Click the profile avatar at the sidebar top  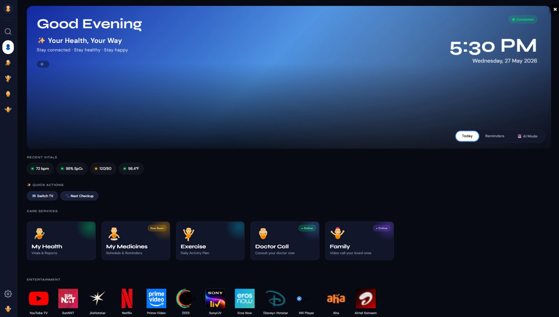click(x=8, y=9)
